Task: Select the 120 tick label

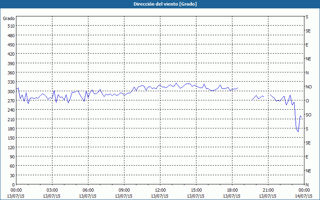Action: pyautogui.click(x=11, y=147)
